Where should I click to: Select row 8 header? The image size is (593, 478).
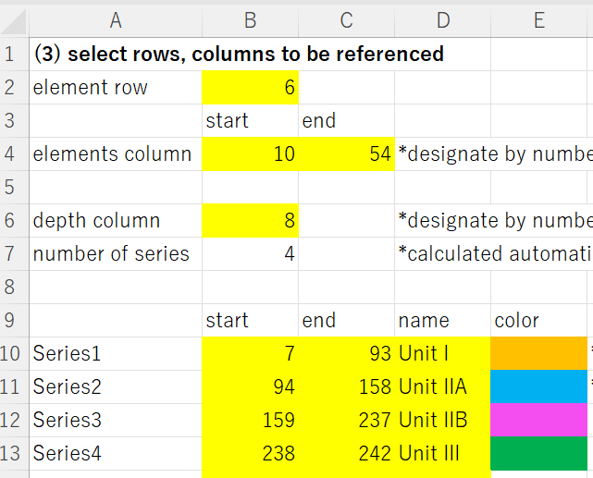coord(15,287)
